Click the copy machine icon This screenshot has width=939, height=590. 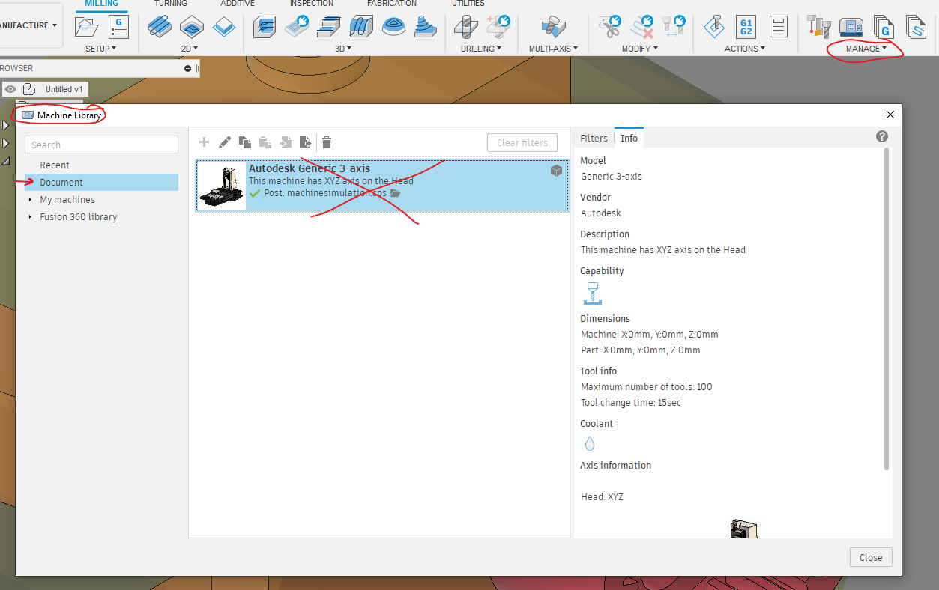click(245, 142)
